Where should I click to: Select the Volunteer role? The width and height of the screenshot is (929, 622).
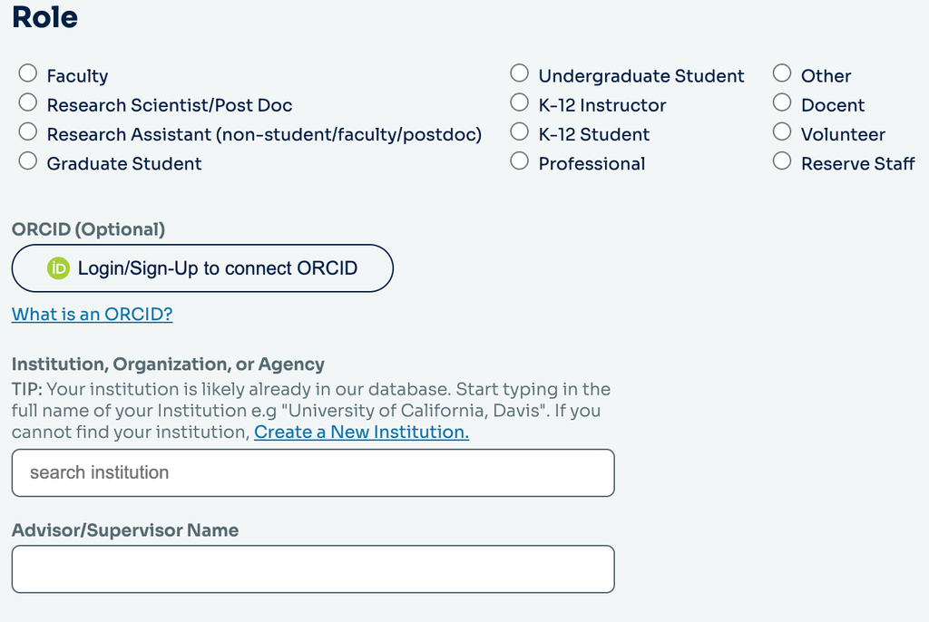[782, 131]
